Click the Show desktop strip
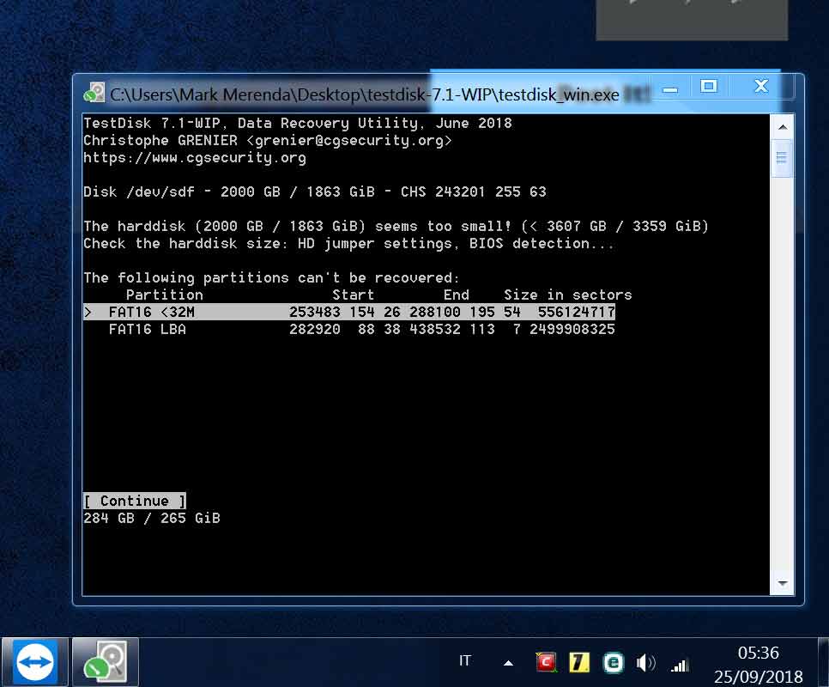Image resolution: width=829 pixels, height=687 pixels. coord(823,662)
